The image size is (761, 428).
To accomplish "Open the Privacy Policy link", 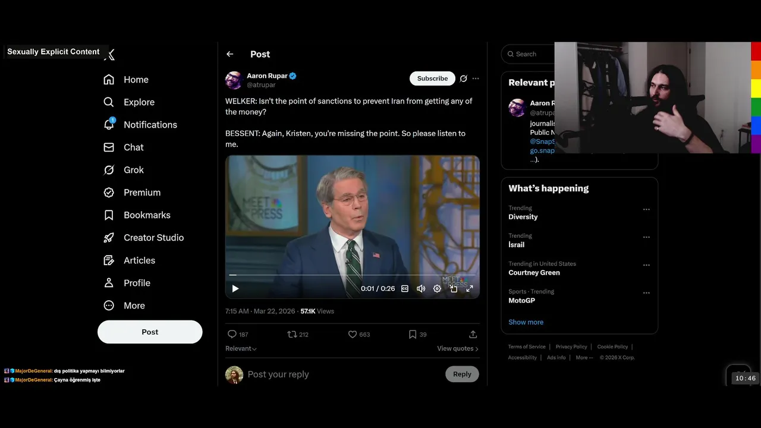I will point(571,347).
